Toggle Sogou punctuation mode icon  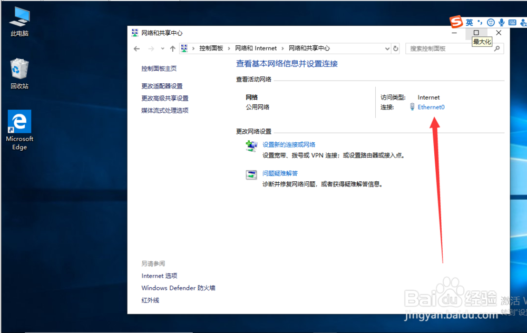click(480, 22)
